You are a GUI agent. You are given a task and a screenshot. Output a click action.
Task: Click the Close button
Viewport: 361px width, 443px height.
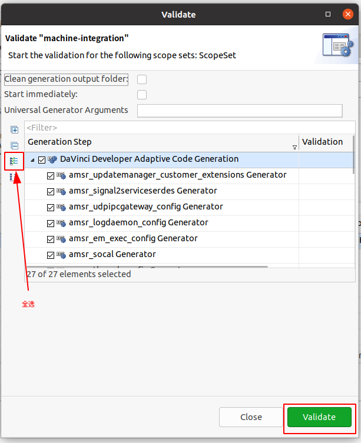pyautogui.click(x=251, y=417)
